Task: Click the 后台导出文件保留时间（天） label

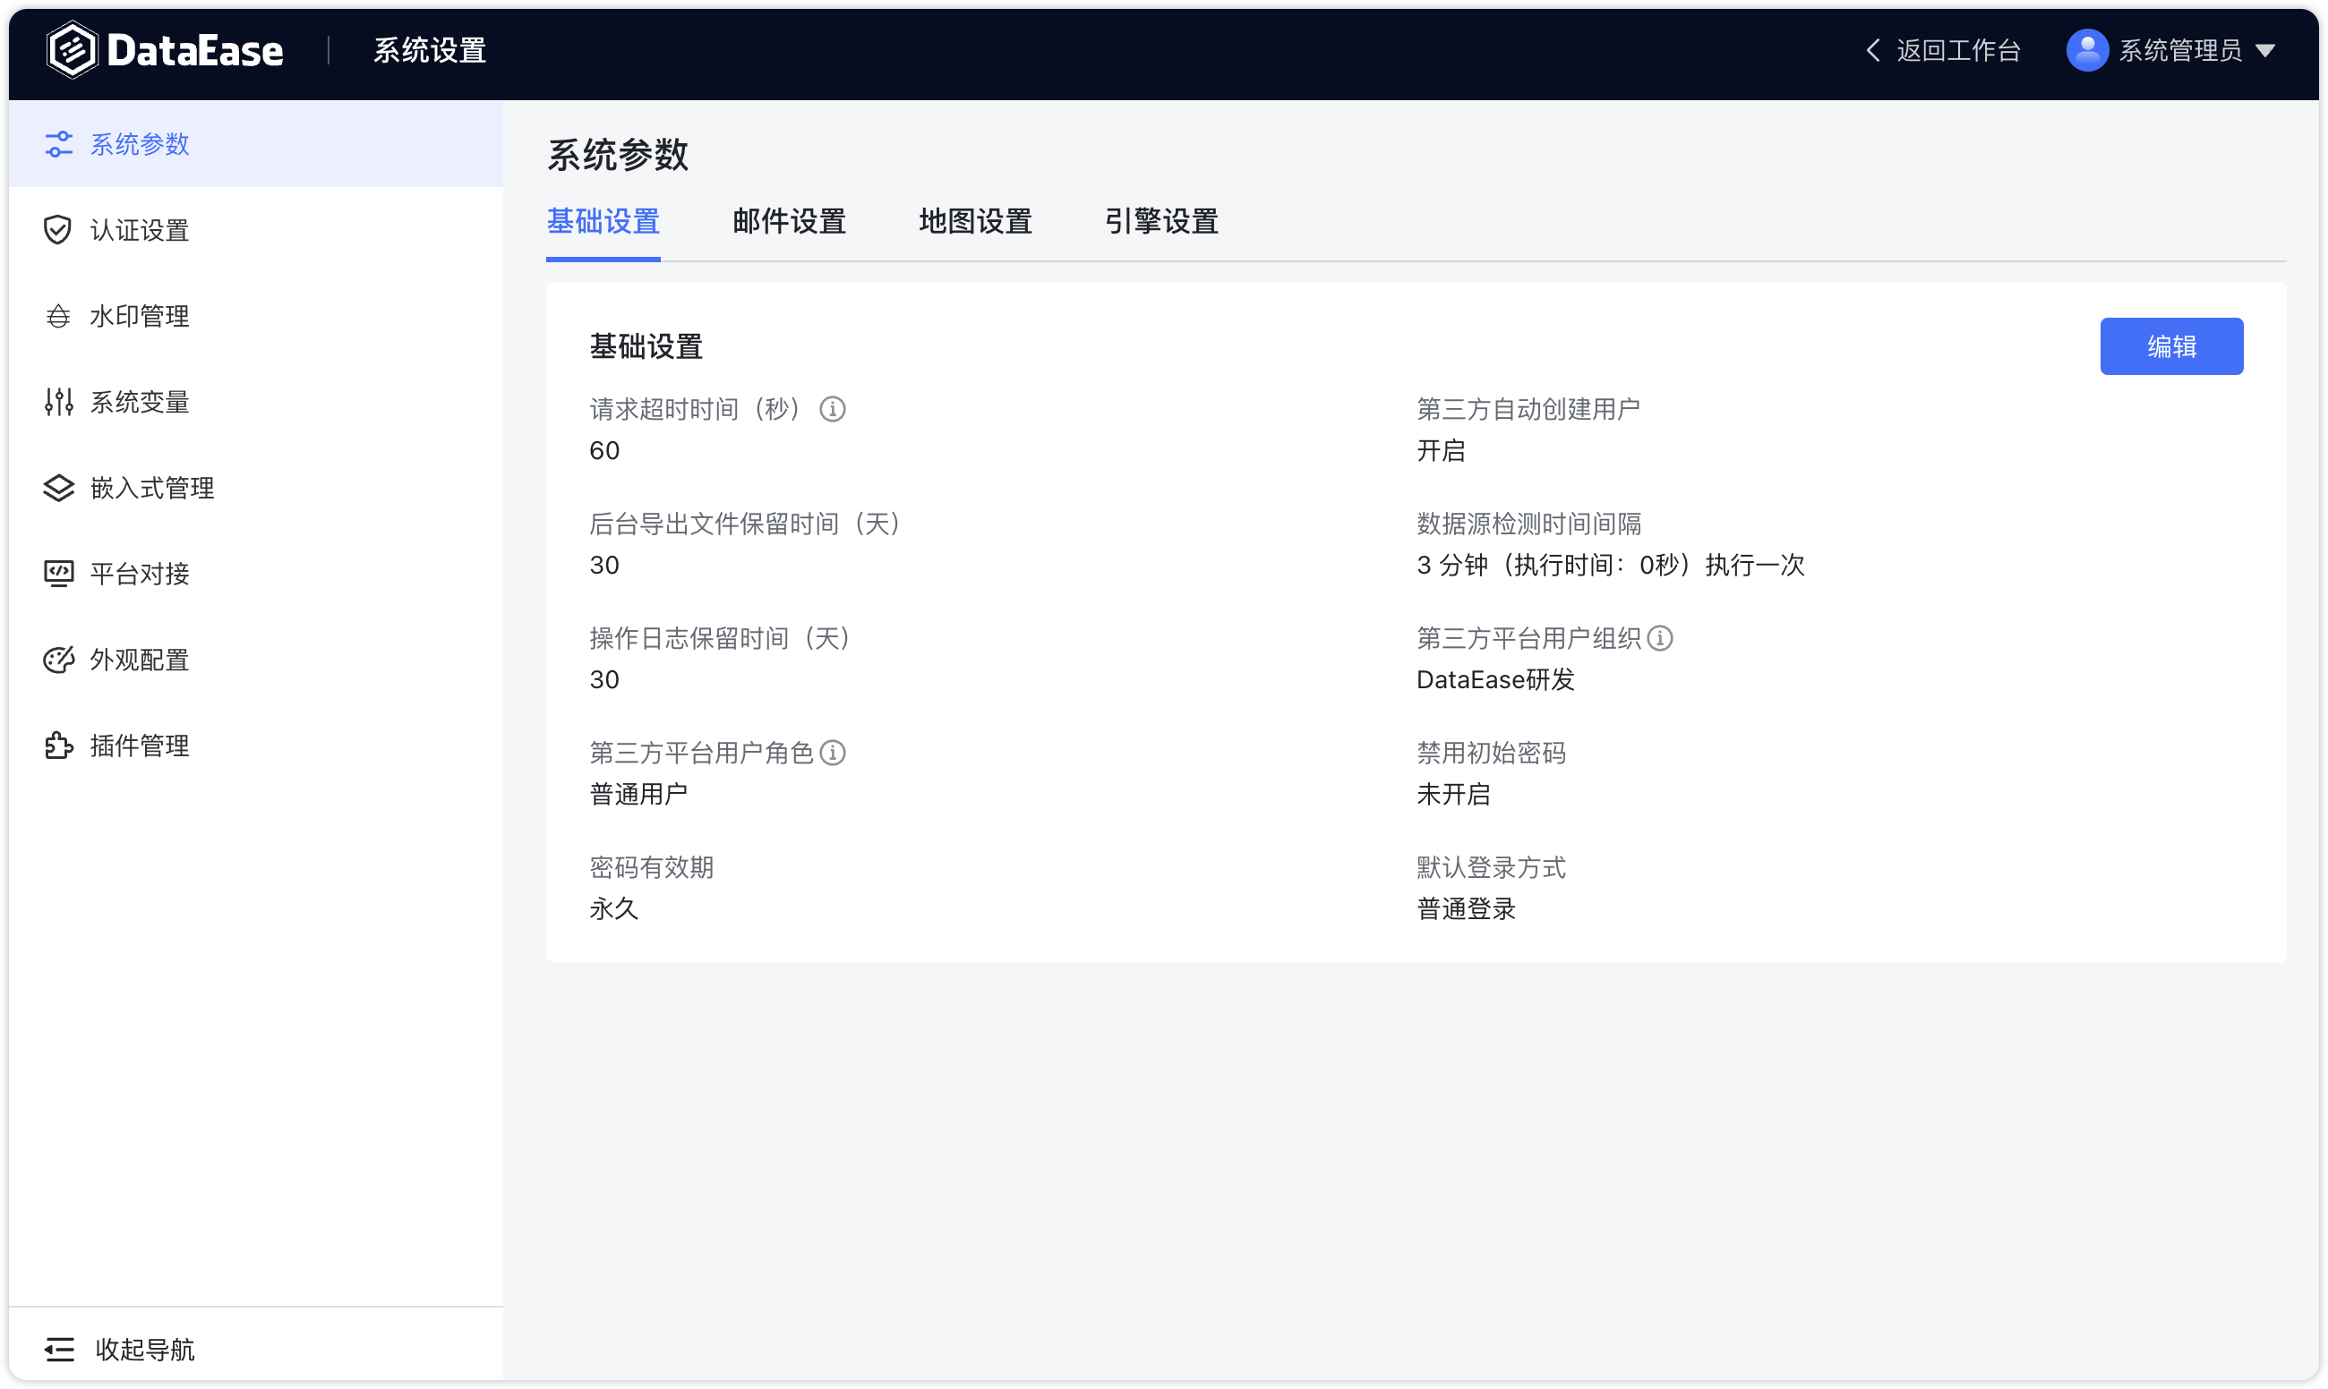Action: [746, 524]
